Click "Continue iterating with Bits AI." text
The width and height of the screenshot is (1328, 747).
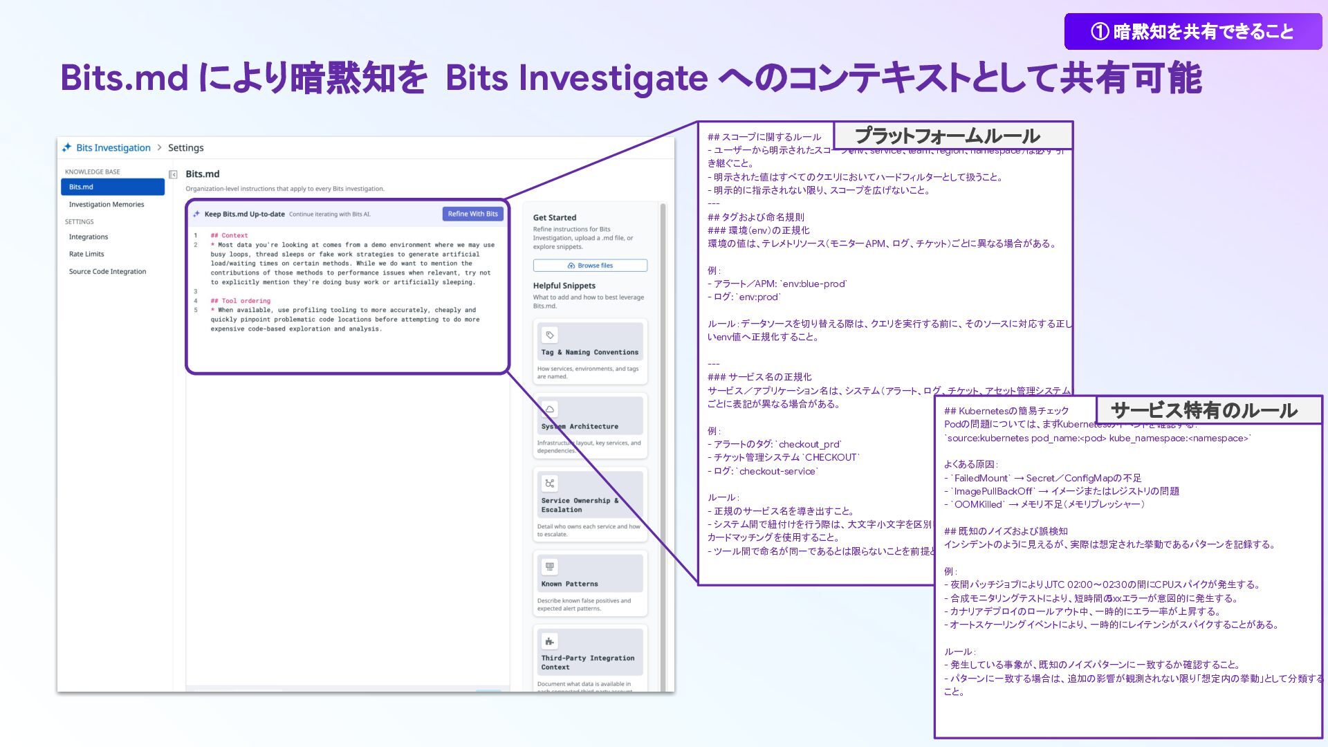click(x=330, y=214)
